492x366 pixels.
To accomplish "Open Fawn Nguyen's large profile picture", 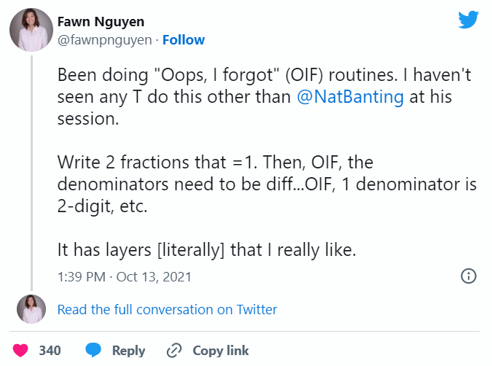I will coord(29,31).
